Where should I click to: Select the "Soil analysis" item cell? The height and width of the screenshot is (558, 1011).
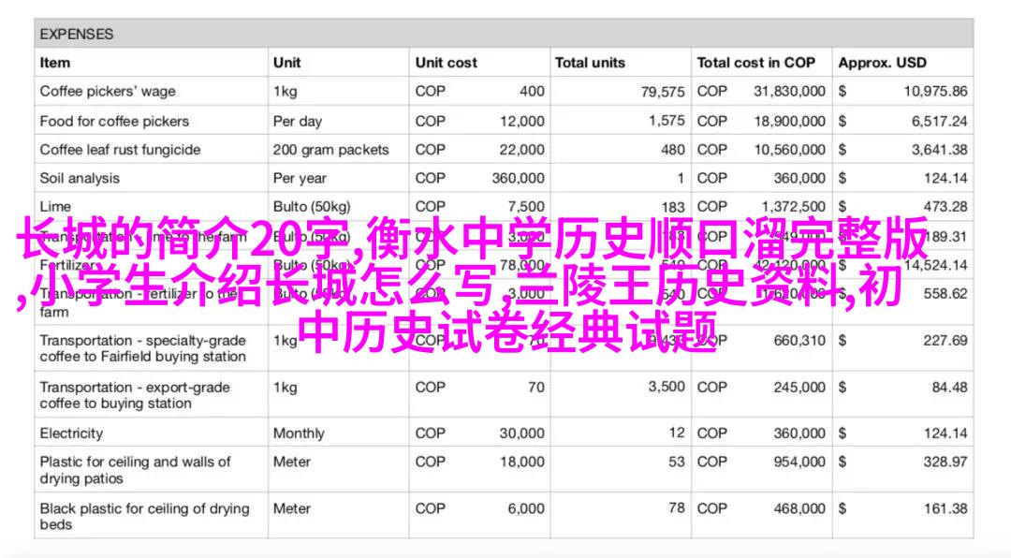[80, 178]
